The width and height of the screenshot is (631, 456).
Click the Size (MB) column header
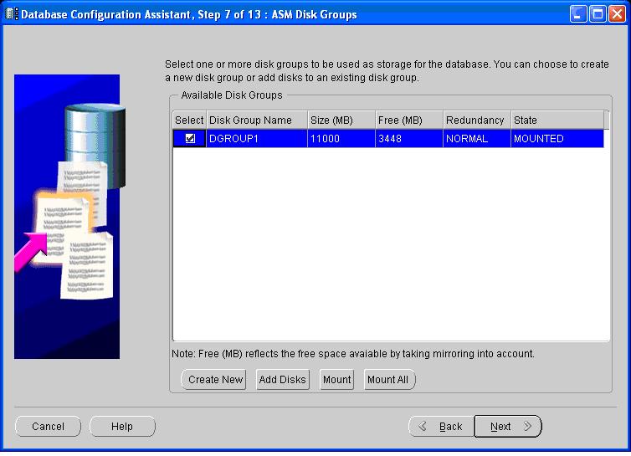[341, 120]
